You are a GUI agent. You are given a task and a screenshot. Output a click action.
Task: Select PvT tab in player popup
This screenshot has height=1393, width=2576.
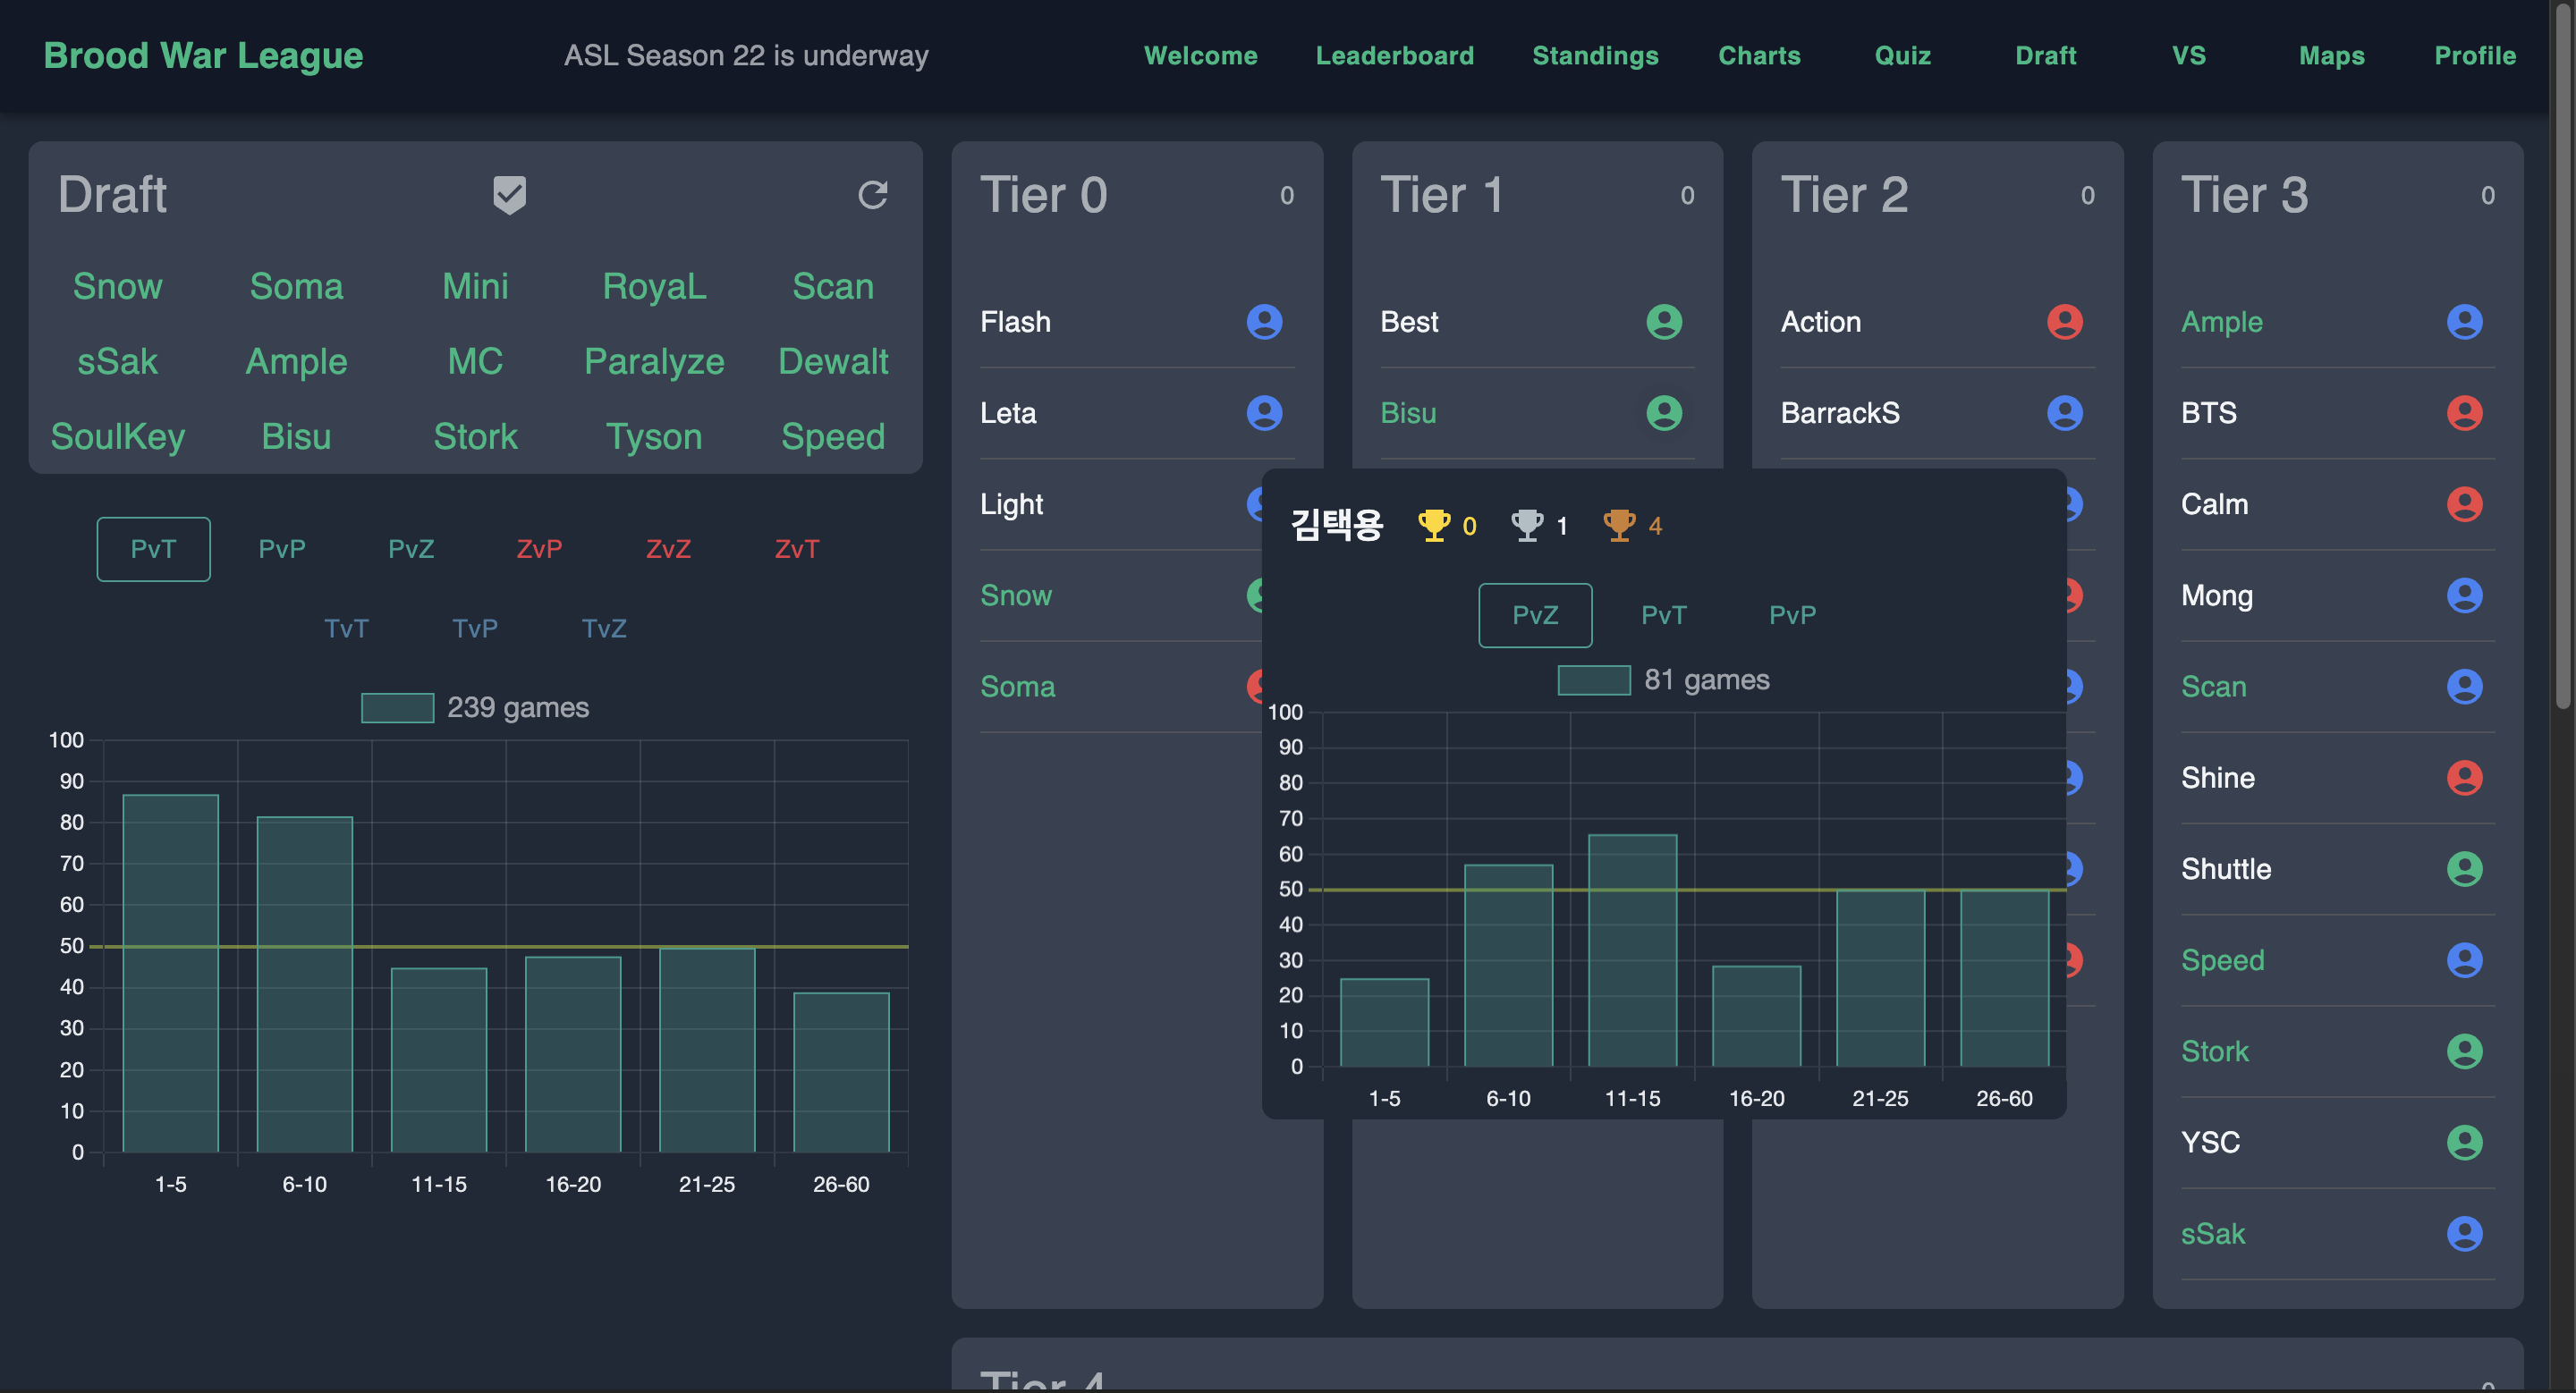[x=1664, y=614]
